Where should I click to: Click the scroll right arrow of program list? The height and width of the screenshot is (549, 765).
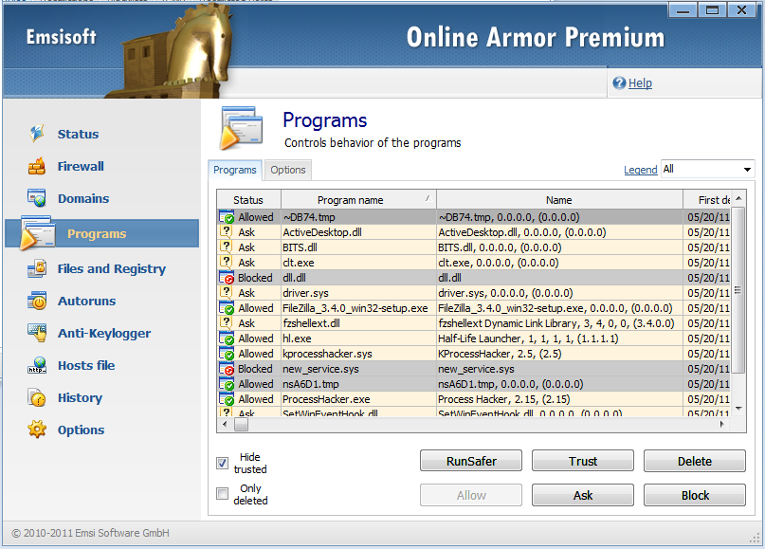click(722, 425)
